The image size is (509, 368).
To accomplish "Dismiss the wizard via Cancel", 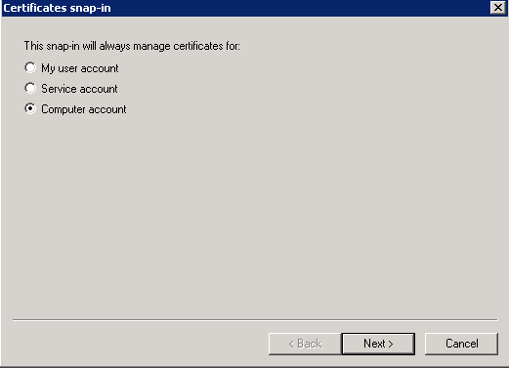I will 461,344.
